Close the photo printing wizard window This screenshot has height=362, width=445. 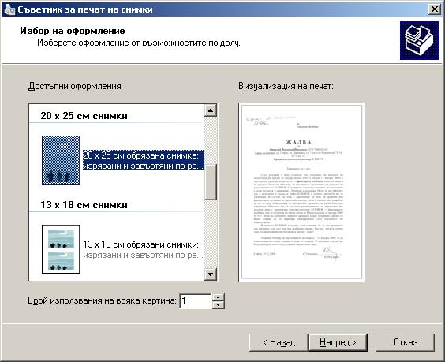[x=435, y=9]
